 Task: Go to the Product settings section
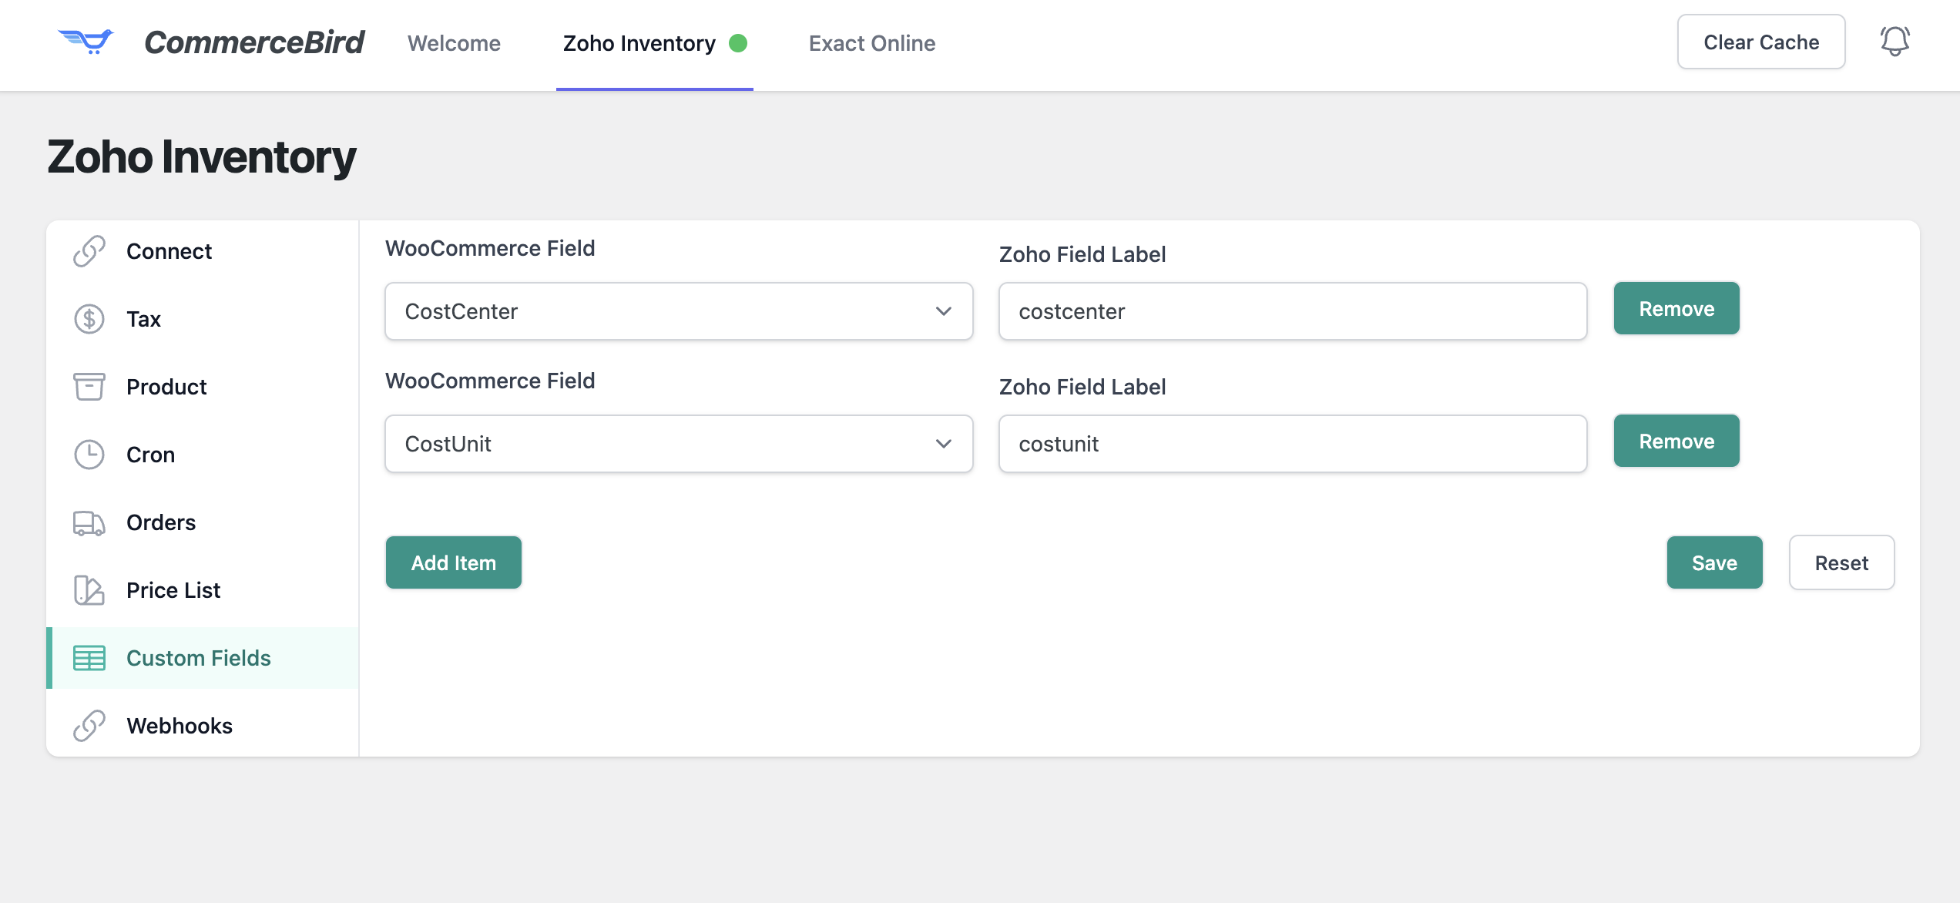203,387
